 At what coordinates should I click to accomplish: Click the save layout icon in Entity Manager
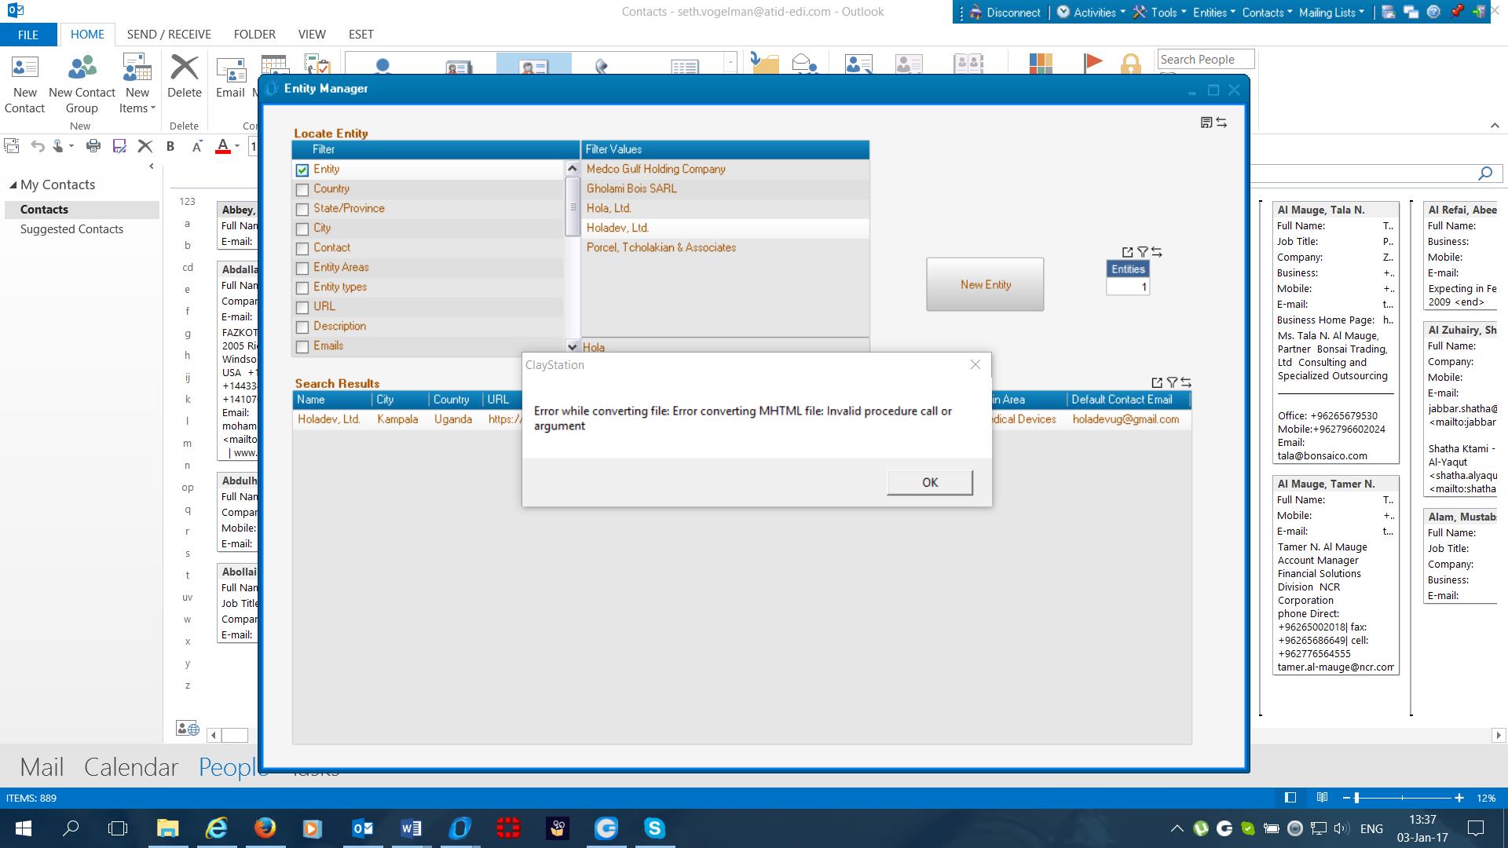(1206, 122)
